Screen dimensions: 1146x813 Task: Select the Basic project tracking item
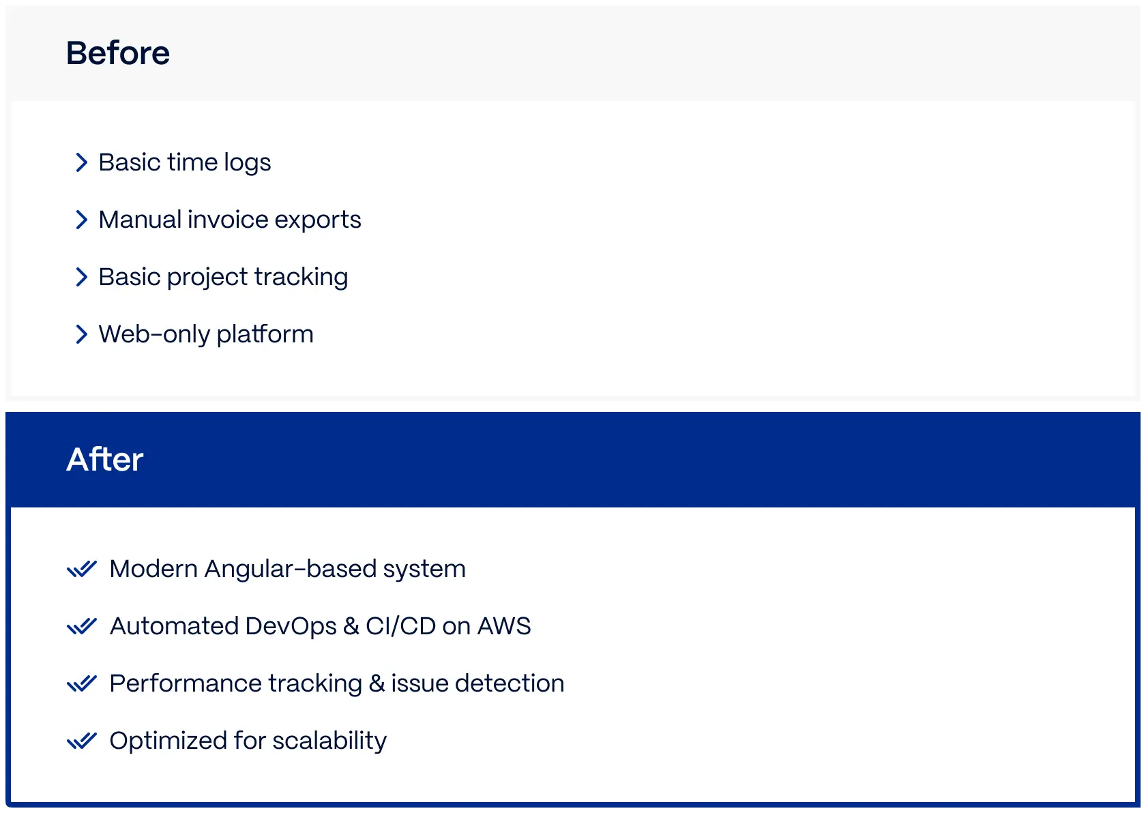pyautogui.click(x=223, y=277)
